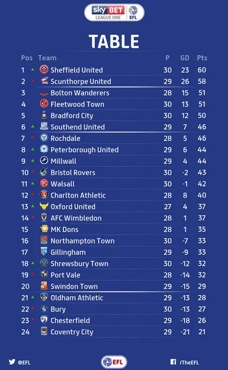
Task: Click the Swindon Town crest
Action: 44,286
